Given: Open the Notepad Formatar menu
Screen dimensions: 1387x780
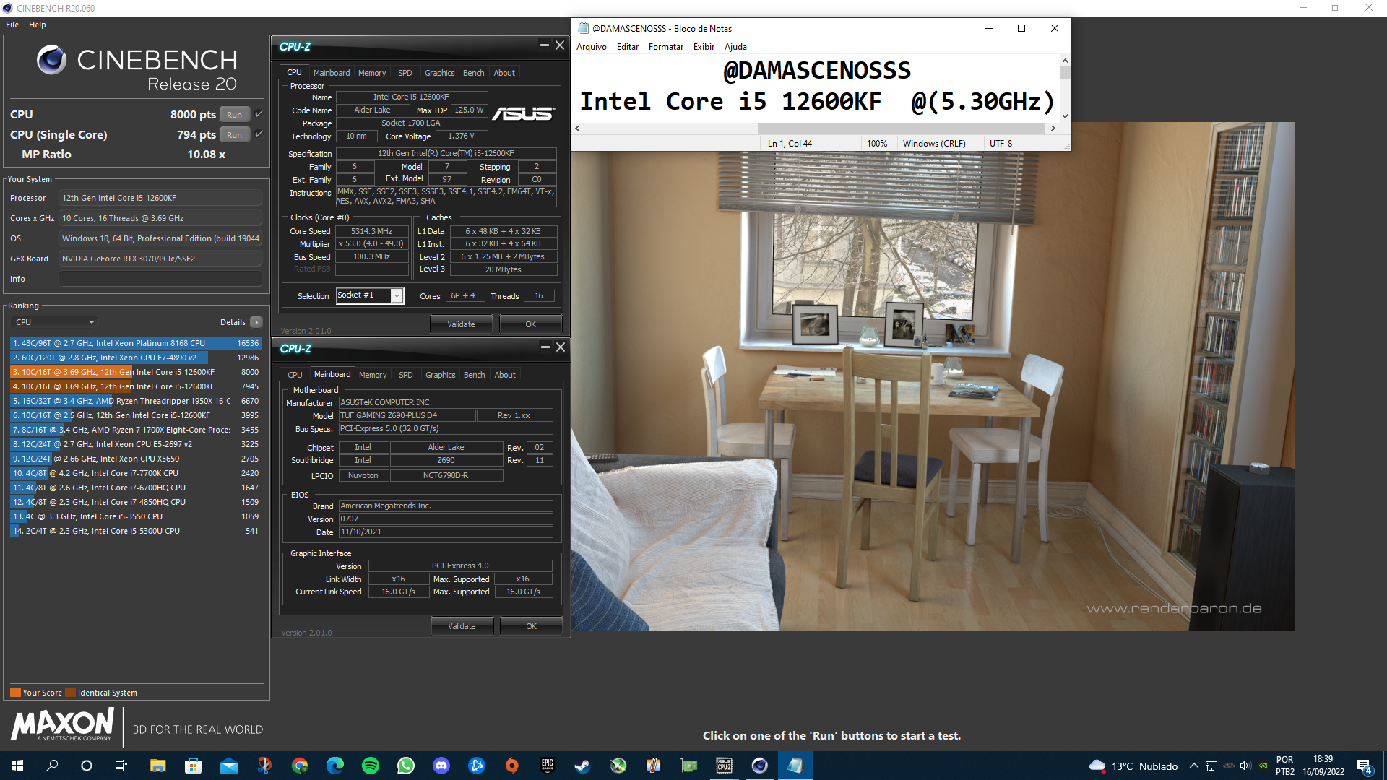Looking at the screenshot, I should tap(666, 47).
